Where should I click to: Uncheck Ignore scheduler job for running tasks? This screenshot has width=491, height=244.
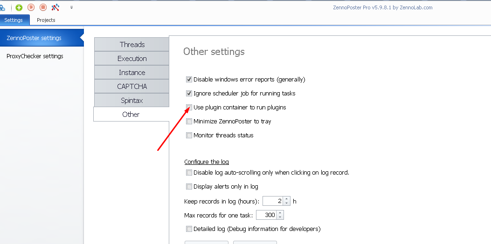pos(189,93)
